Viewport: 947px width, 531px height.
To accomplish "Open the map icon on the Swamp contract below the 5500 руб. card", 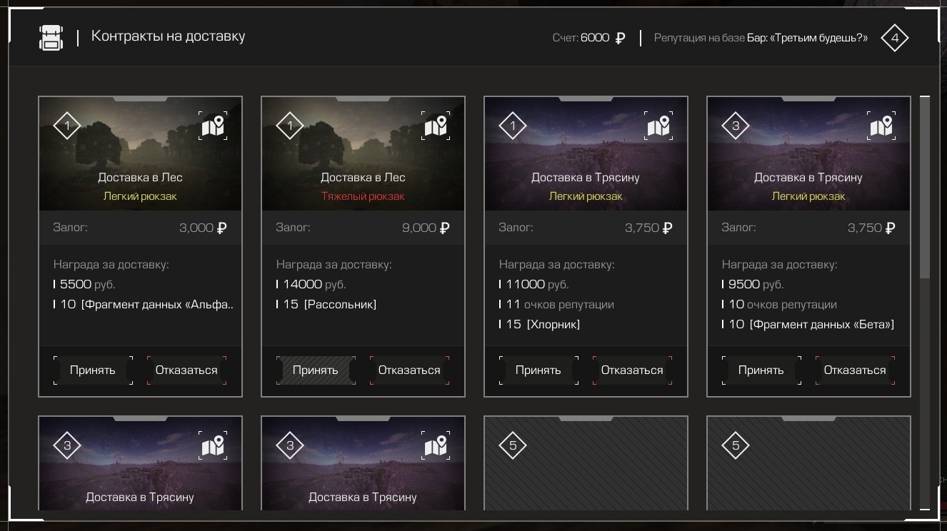I will coord(213,446).
